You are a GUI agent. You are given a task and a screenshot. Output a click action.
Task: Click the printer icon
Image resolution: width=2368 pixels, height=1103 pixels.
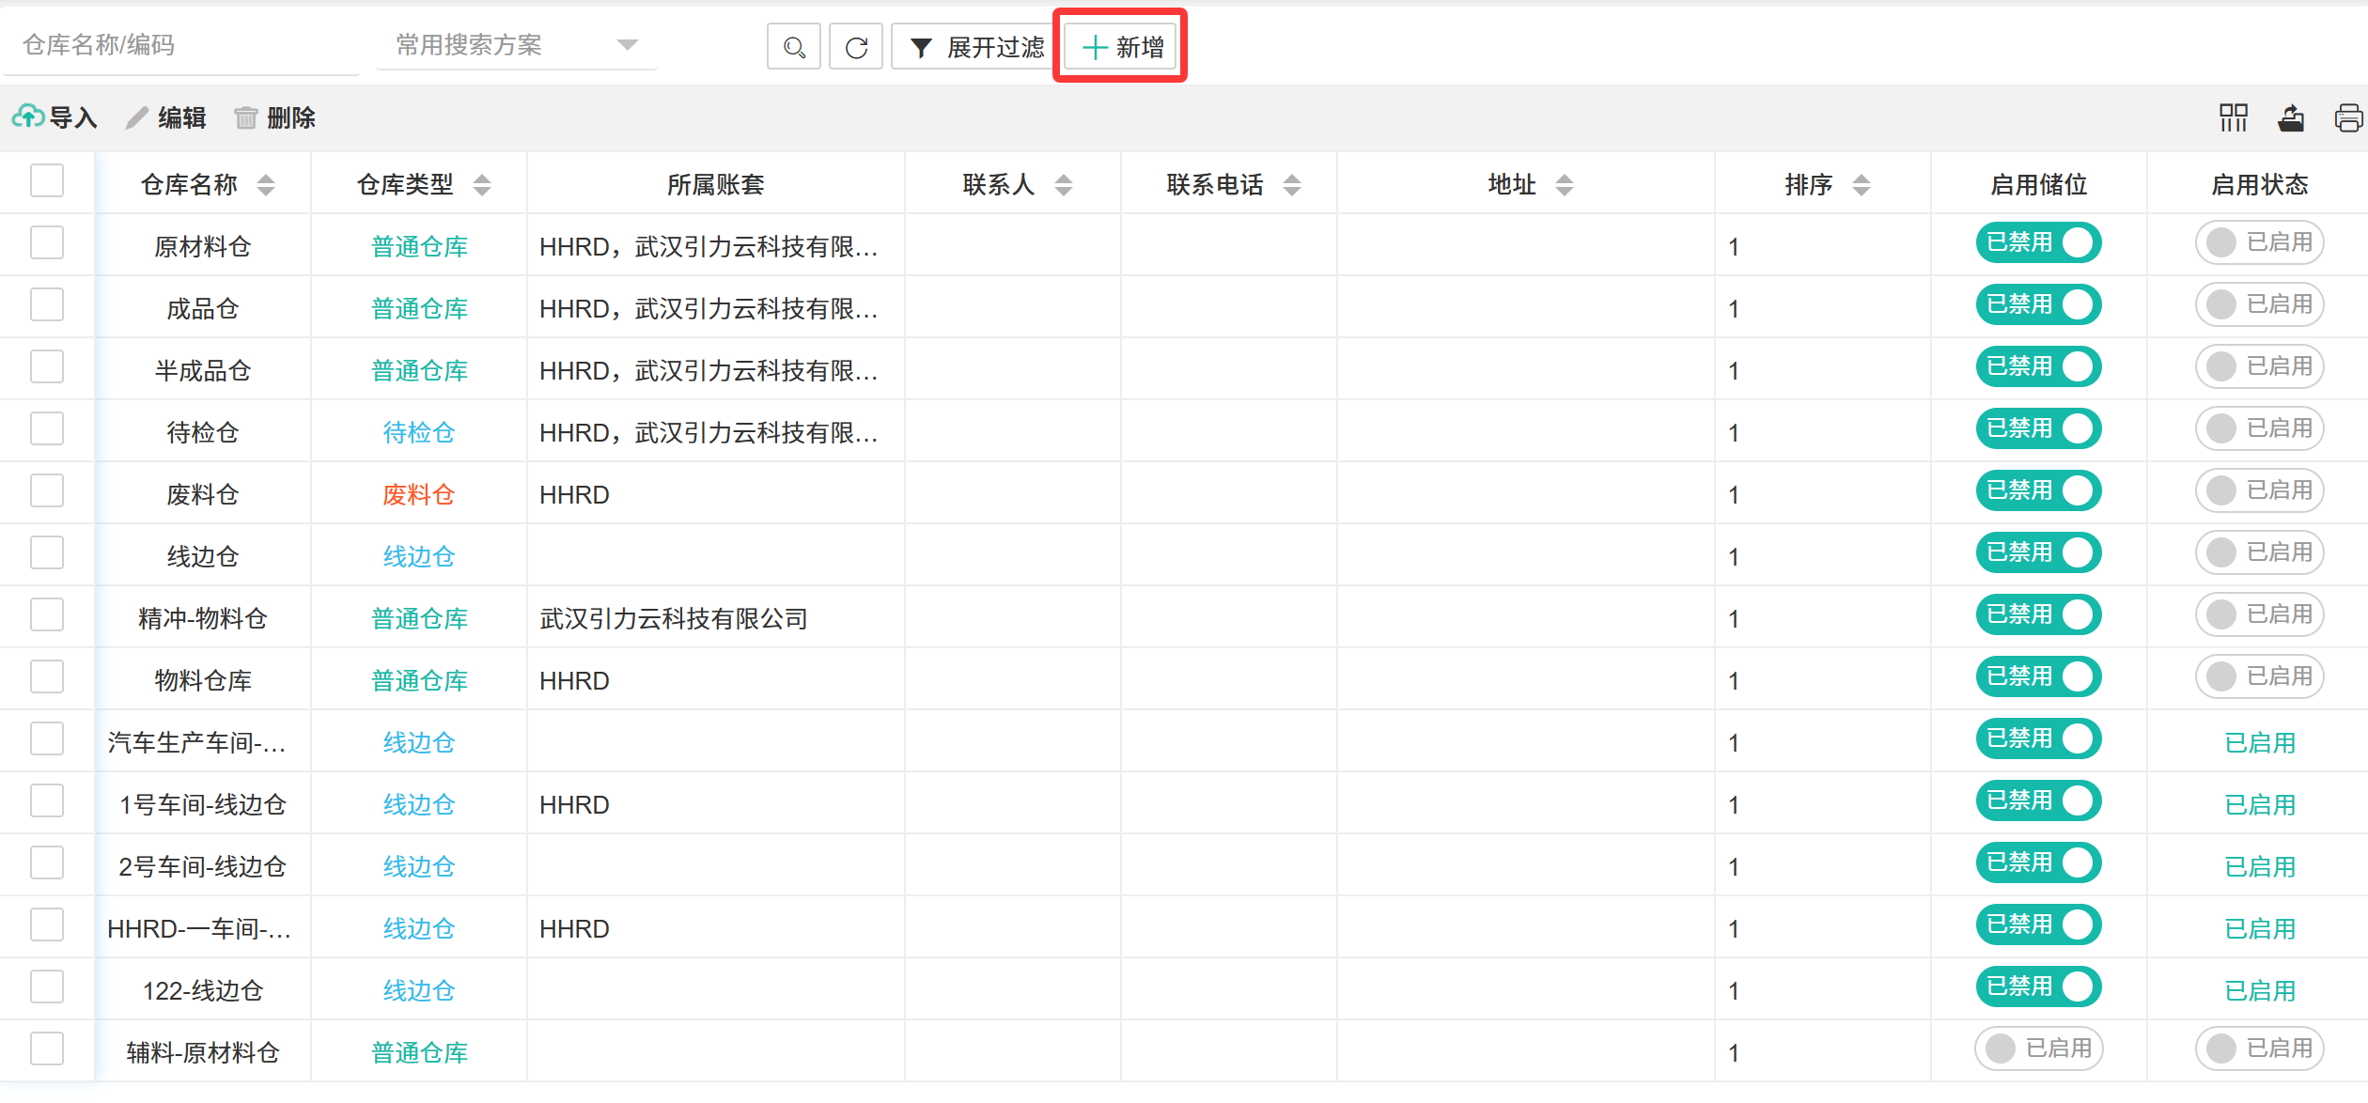[x=2348, y=117]
